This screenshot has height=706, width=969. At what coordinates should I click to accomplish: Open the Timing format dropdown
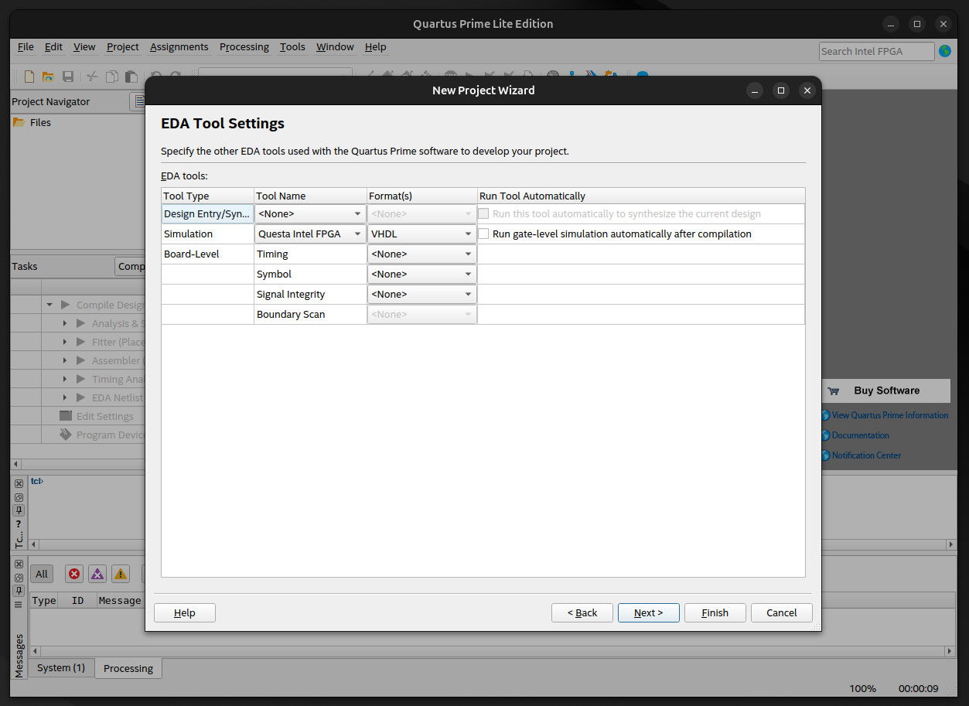click(x=421, y=254)
